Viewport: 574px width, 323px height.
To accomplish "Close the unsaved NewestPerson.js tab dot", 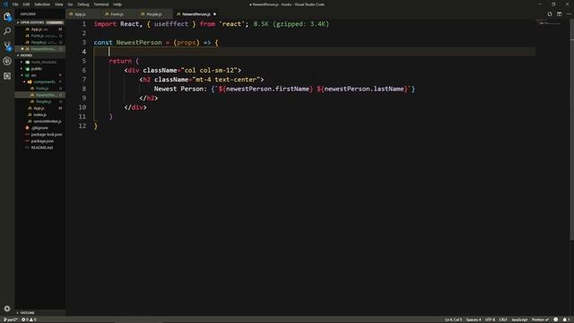I will point(214,14).
